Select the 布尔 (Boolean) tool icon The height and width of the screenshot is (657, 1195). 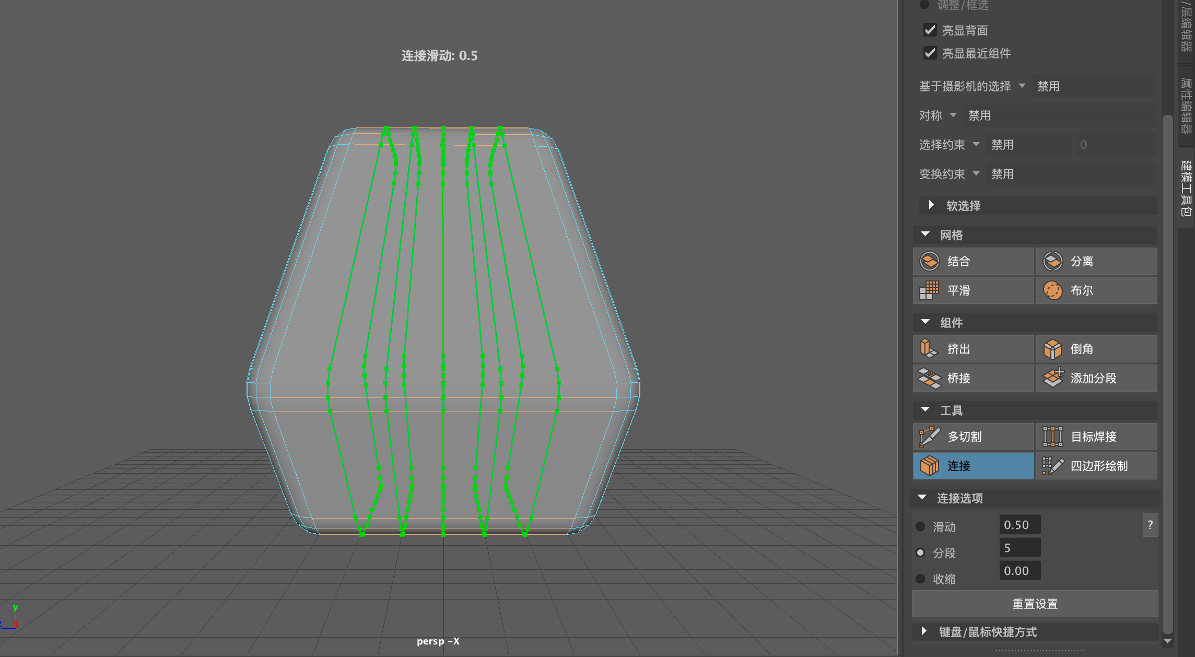click(x=1052, y=290)
